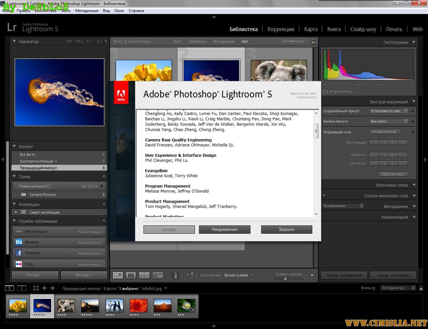Image resolution: width=428 pixels, height=329 pixels.
Task: Go back with filmstrip left arrow
Action: [x=44, y=288]
